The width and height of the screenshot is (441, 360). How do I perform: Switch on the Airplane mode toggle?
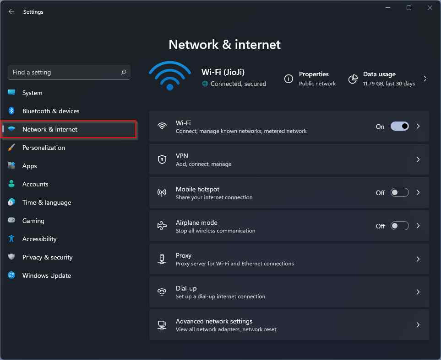[399, 226]
